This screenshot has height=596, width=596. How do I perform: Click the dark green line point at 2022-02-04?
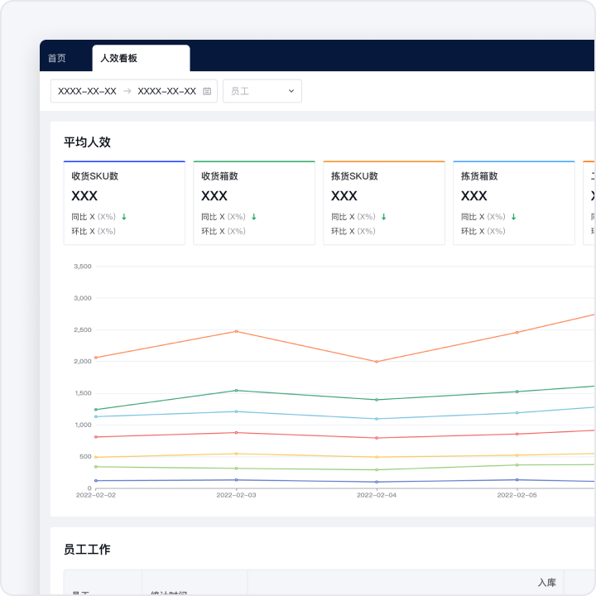click(x=377, y=400)
